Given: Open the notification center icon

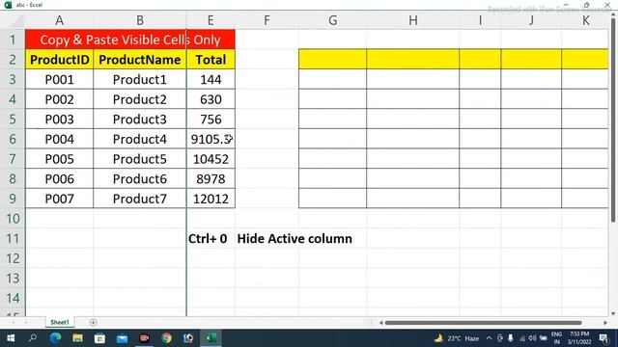Looking at the screenshot, I should click(x=604, y=338).
